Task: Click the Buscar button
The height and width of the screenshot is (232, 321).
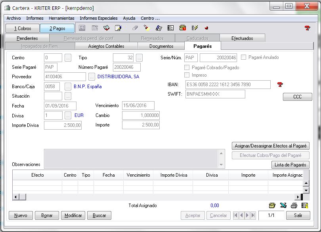Action: (99, 215)
